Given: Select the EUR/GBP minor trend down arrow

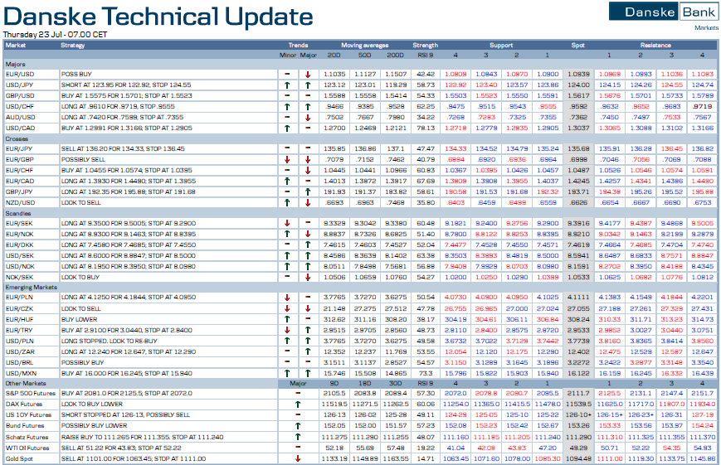Looking at the screenshot, I should (286, 159).
